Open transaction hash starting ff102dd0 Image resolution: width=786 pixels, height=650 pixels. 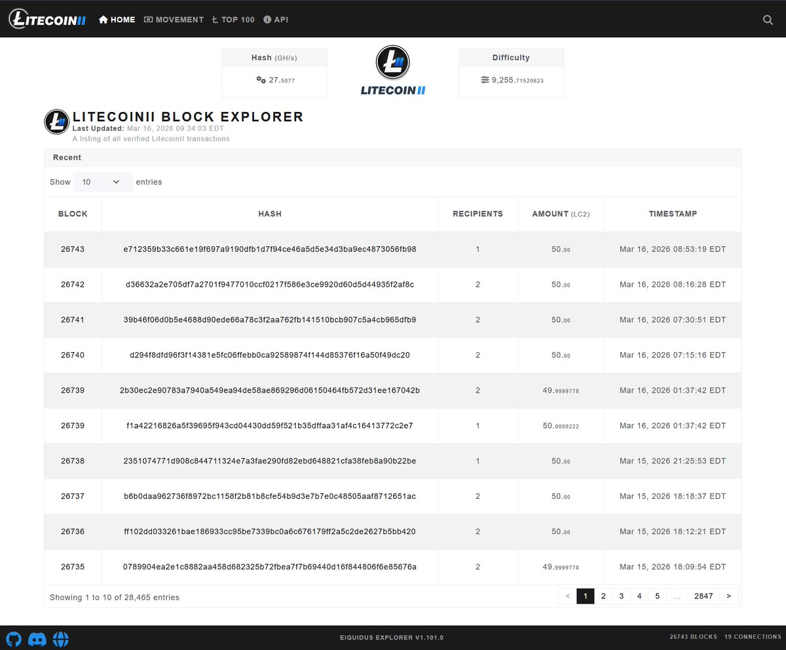coord(270,532)
